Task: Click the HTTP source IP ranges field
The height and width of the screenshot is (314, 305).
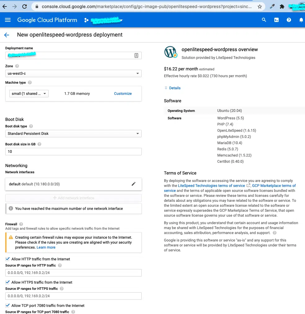Action: [73, 273]
